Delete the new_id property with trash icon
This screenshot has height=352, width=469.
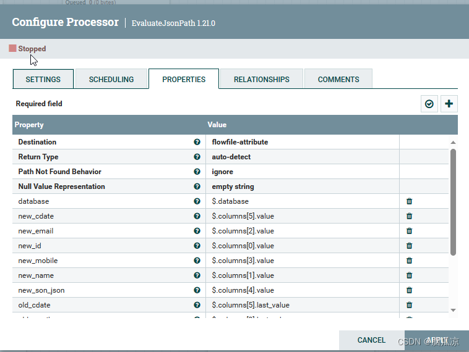click(409, 246)
